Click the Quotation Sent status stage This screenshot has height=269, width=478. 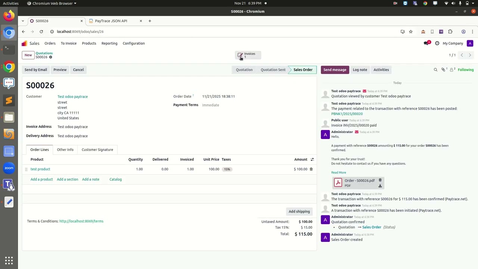click(x=273, y=70)
